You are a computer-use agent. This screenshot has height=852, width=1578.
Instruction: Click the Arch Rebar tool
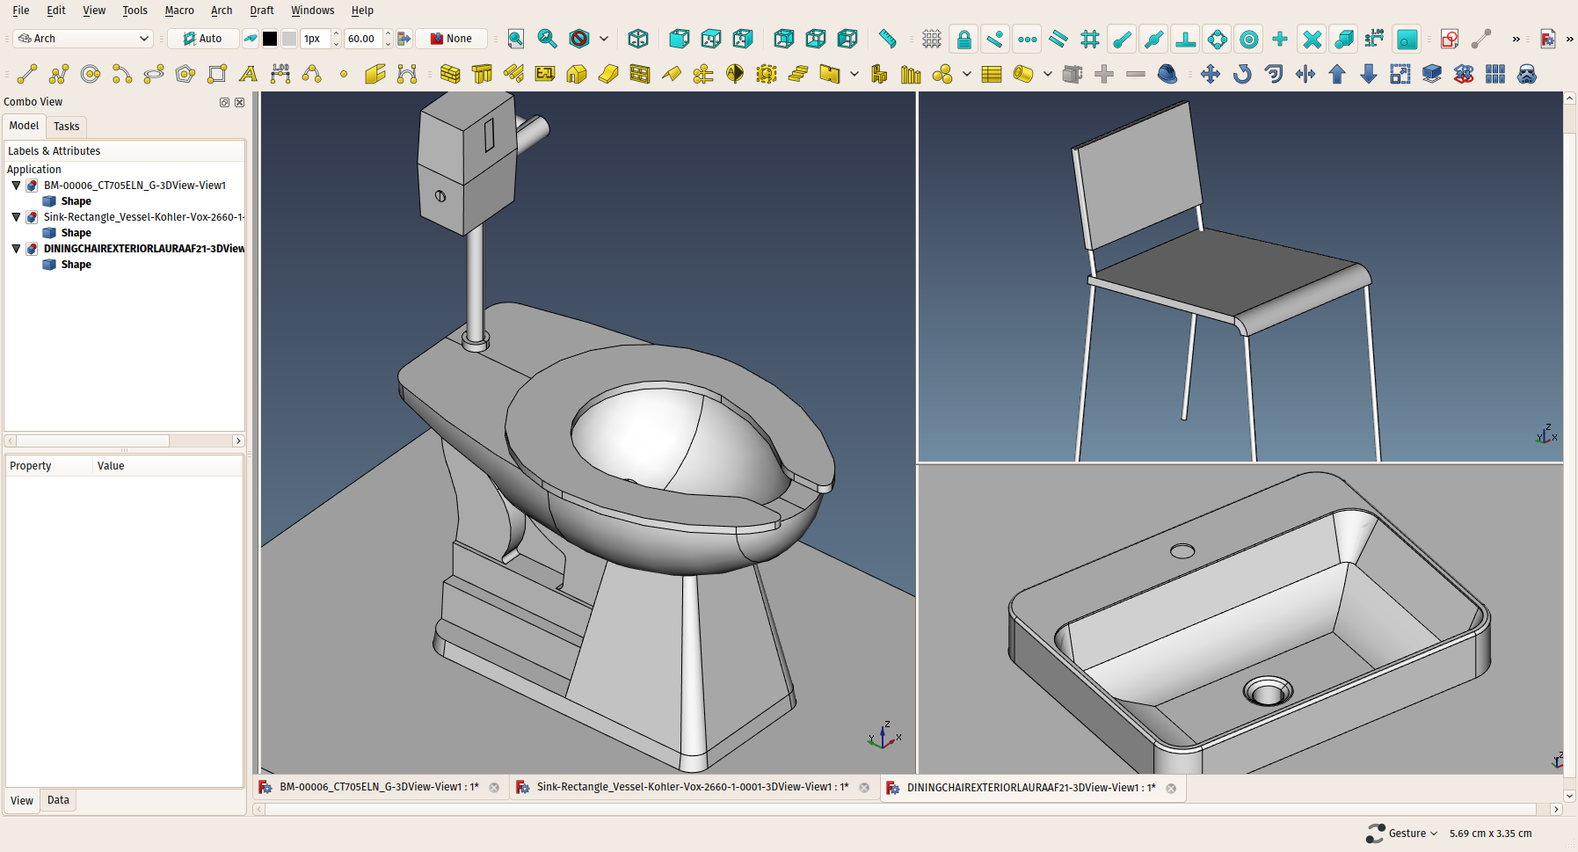[x=513, y=74]
